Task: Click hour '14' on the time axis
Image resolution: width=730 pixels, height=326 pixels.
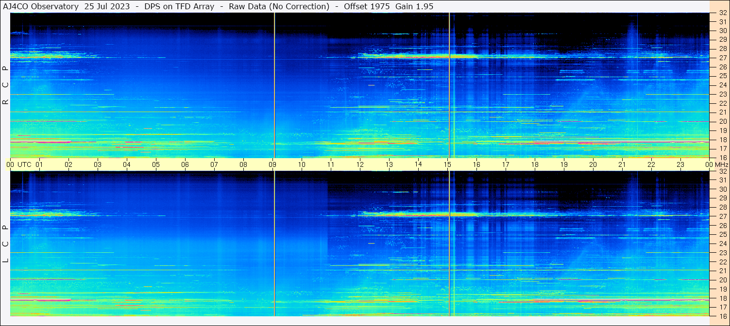Action: click(x=418, y=164)
